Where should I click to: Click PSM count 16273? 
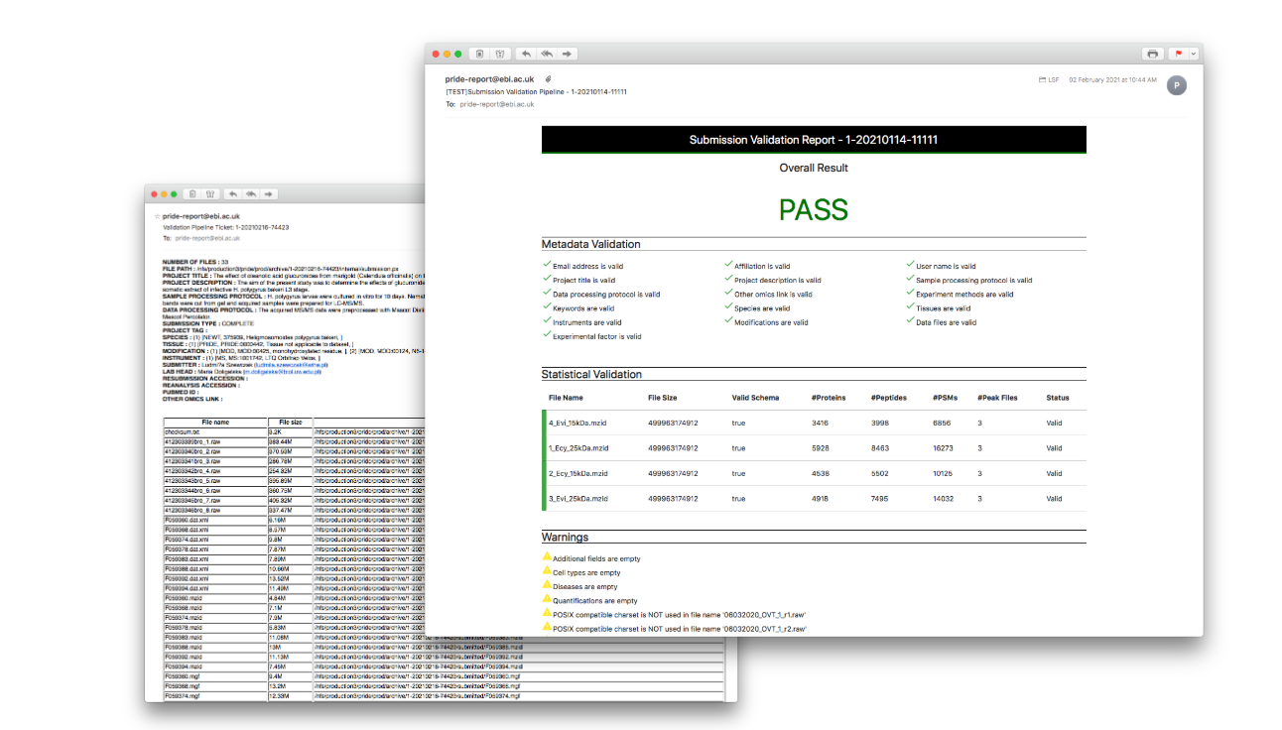[x=943, y=448]
